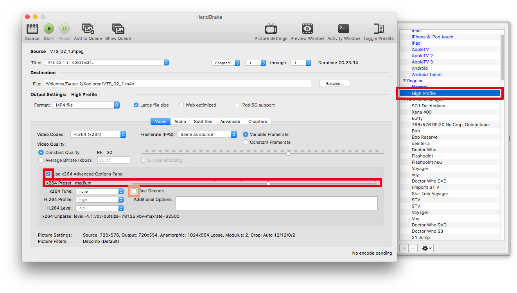Screen dimensions: 517x293
Task: Select the AppleTV 3 preset
Action: pos(422,62)
